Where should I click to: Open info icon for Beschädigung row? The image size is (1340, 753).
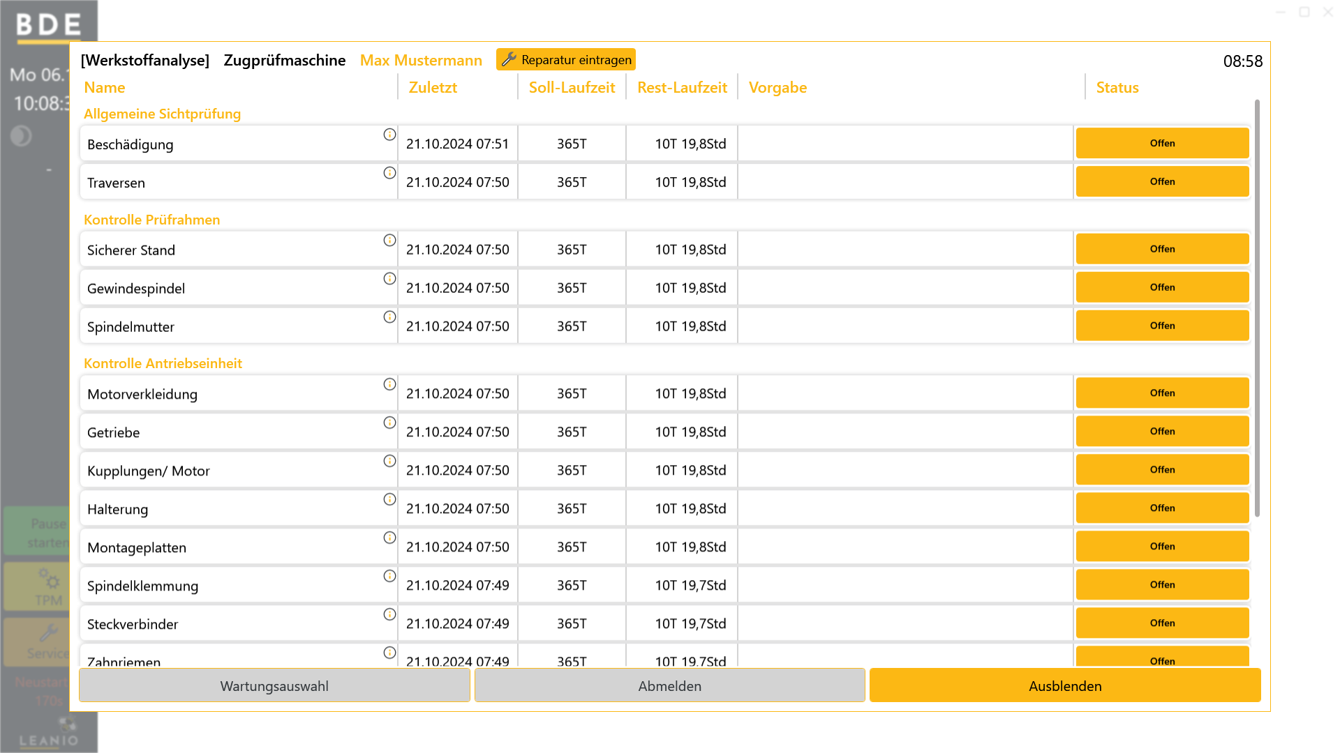(389, 135)
